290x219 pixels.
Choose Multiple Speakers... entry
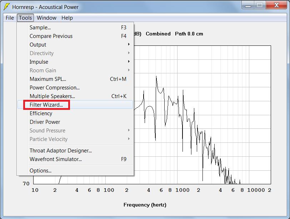point(75,96)
